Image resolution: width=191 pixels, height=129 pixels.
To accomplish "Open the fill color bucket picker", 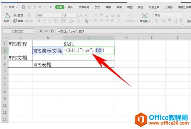I will (x=71, y=21).
